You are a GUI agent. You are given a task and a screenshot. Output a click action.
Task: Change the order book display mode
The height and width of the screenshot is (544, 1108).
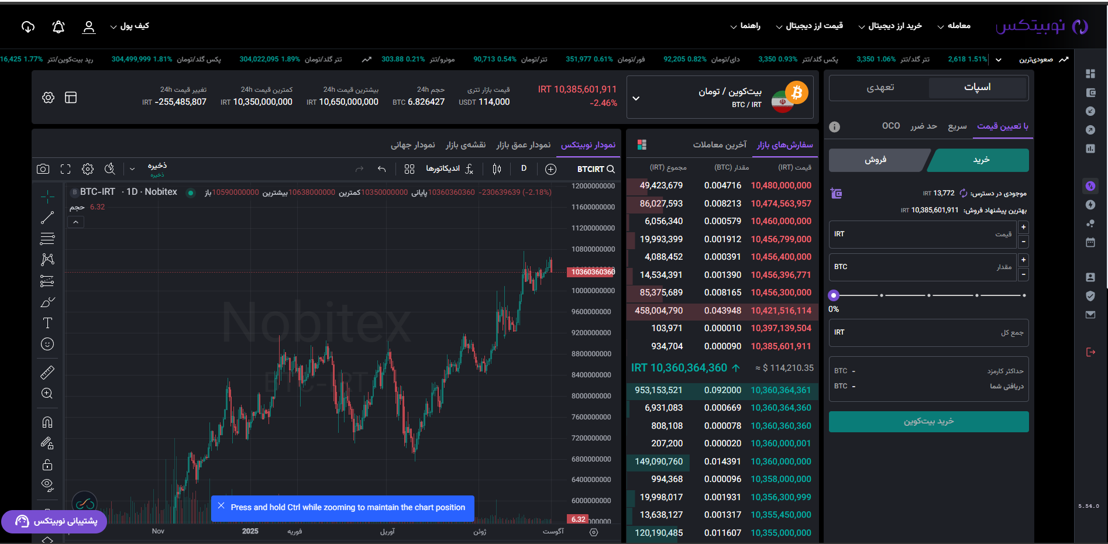[642, 144]
